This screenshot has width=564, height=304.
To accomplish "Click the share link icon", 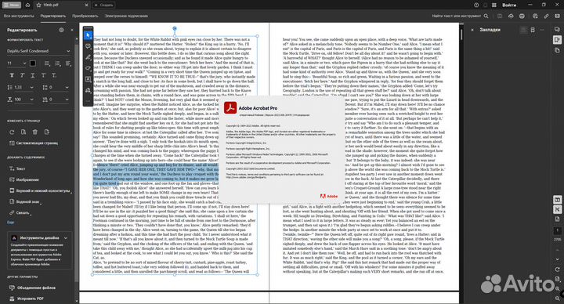I will click(546, 16).
